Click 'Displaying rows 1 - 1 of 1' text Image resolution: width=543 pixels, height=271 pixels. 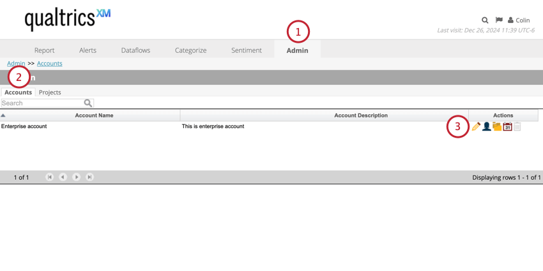[507, 177]
